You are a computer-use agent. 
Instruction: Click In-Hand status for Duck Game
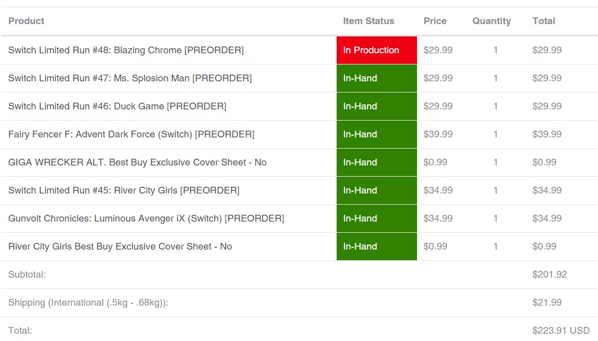377,106
